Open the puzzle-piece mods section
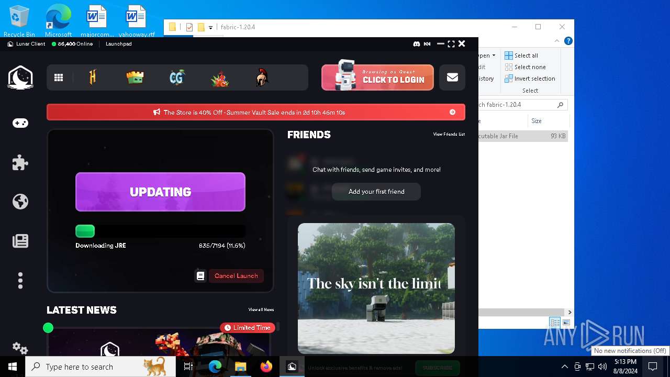Image resolution: width=670 pixels, height=377 pixels. pyautogui.click(x=20, y=162)
